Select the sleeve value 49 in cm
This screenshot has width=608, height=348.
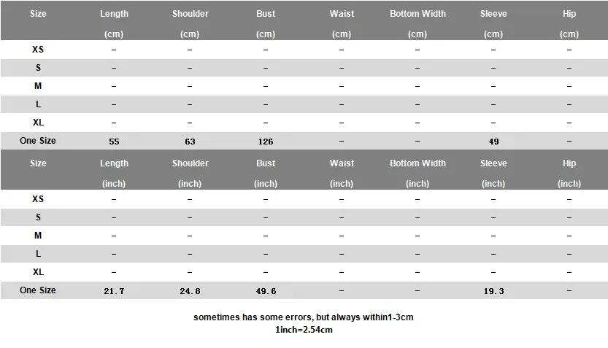click(x=493, y=142)
